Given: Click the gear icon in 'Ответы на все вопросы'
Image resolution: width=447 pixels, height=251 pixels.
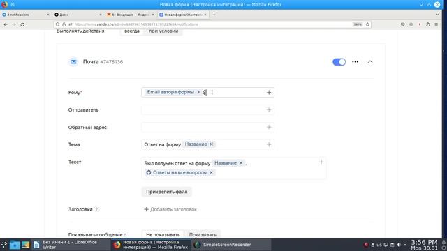Looking at the screenshot, I should (x=149, y=172).
